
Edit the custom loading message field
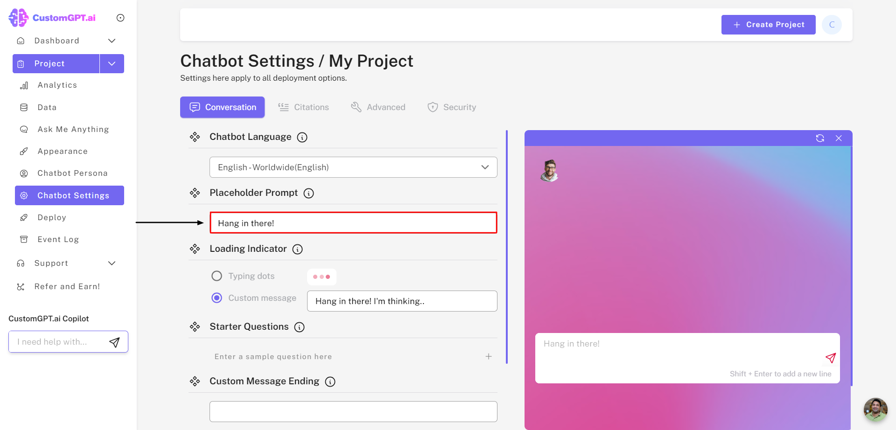click(402, 301)
